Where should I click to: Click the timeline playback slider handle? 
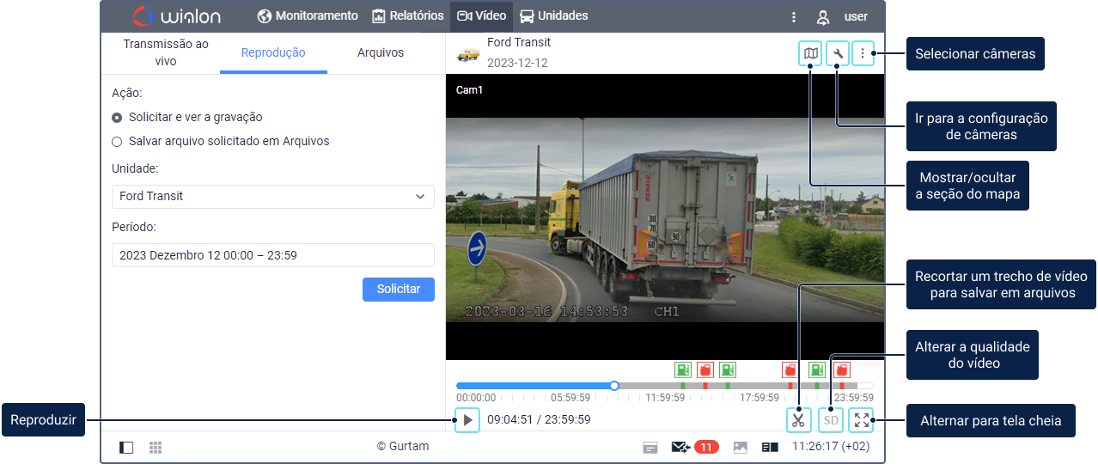614,386
